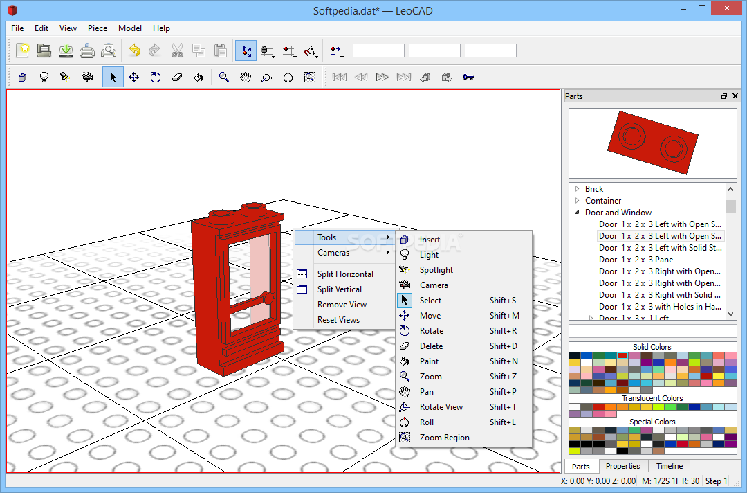Click the Cut scissors icon
Viewport: 747px width, 493px height.
(x=177, y=51)
